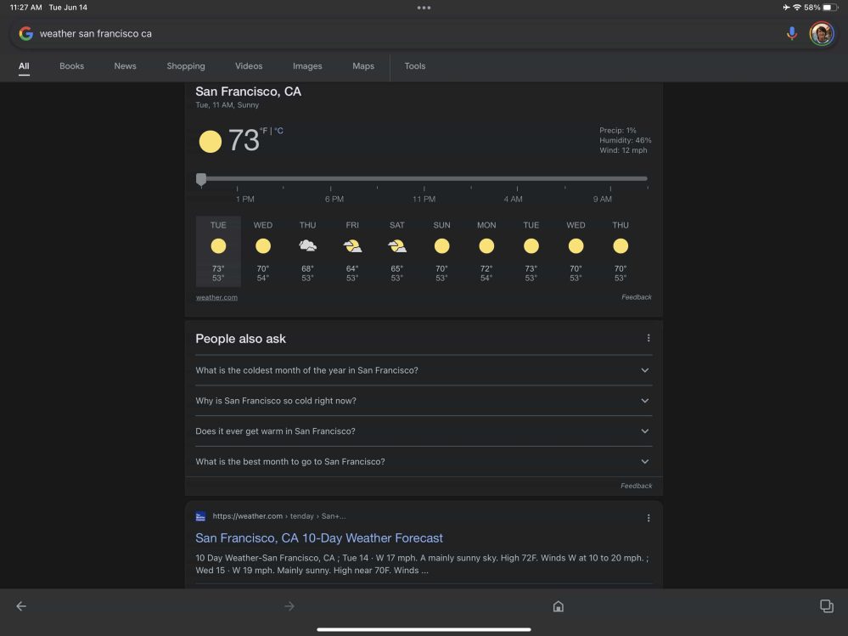Select Friday's windy forecast column

[352, 250]
